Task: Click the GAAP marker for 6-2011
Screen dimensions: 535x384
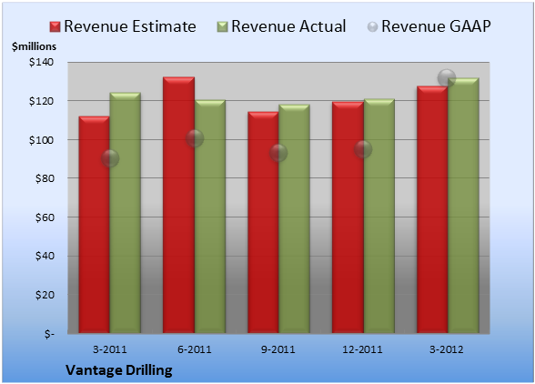Action: point(195,138)
